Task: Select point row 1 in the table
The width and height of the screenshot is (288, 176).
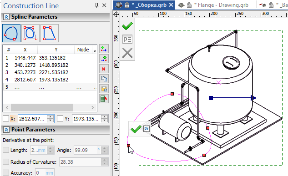Action: tap(50, 58)
